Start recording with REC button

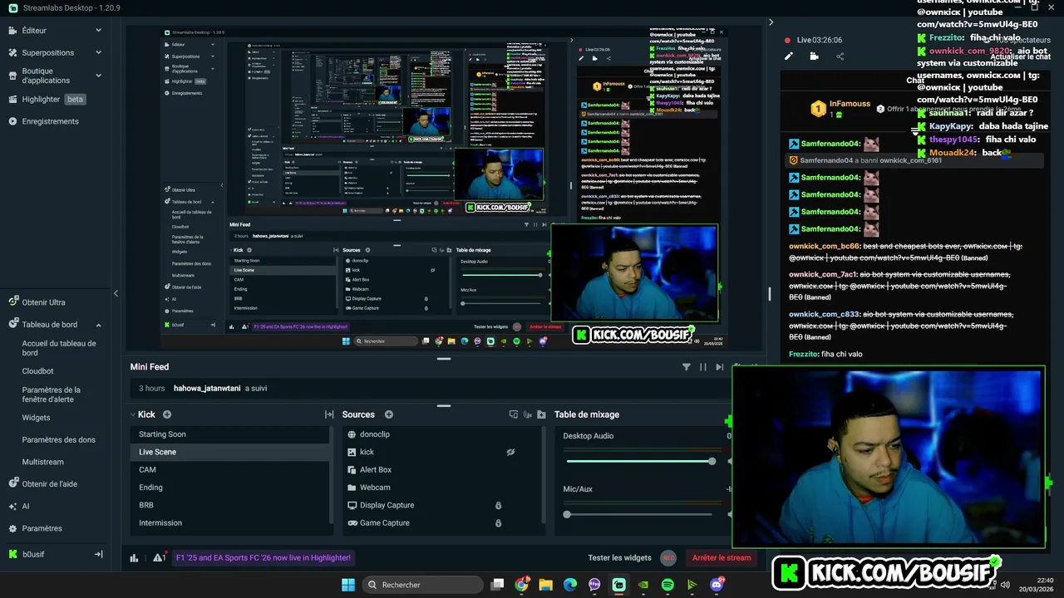(x=668, y=558)
